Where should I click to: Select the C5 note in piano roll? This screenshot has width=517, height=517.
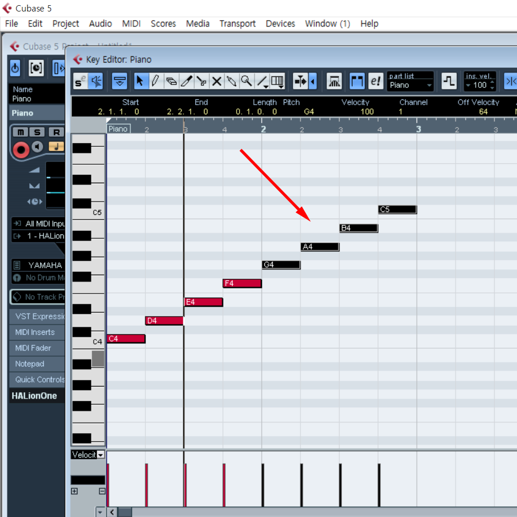(398, 209)
